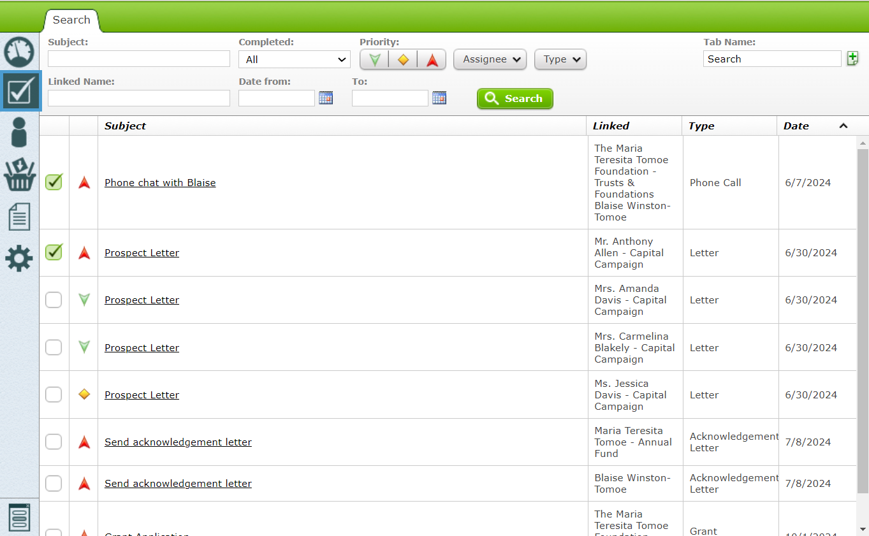Check completed box for Amanda Davis Prospect Letter

(54, 300)
